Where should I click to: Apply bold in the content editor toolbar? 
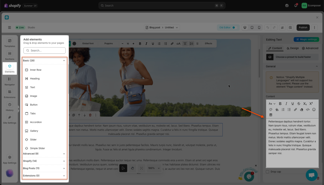pyautogui.click(x=280, y=104)
